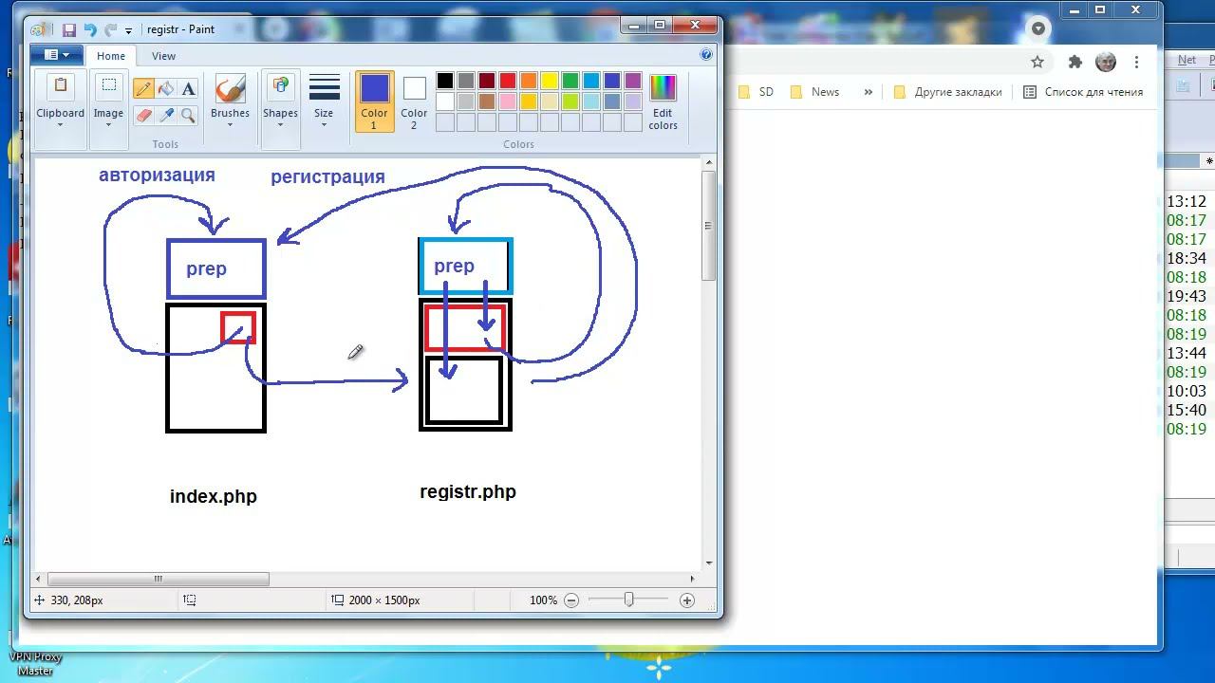
Task: Choose the red color swatch in palette
Action: pos(508,81)
